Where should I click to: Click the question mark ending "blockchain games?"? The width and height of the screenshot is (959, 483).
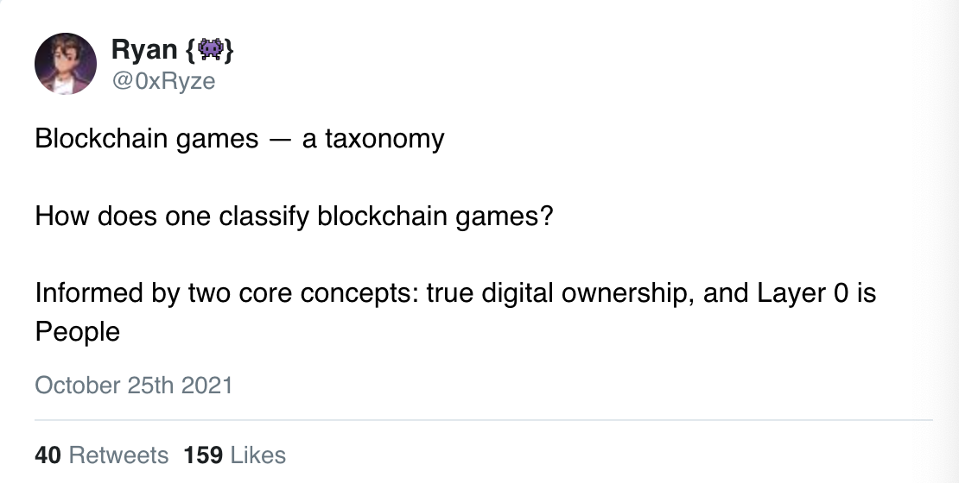click(x=545, y=215)
